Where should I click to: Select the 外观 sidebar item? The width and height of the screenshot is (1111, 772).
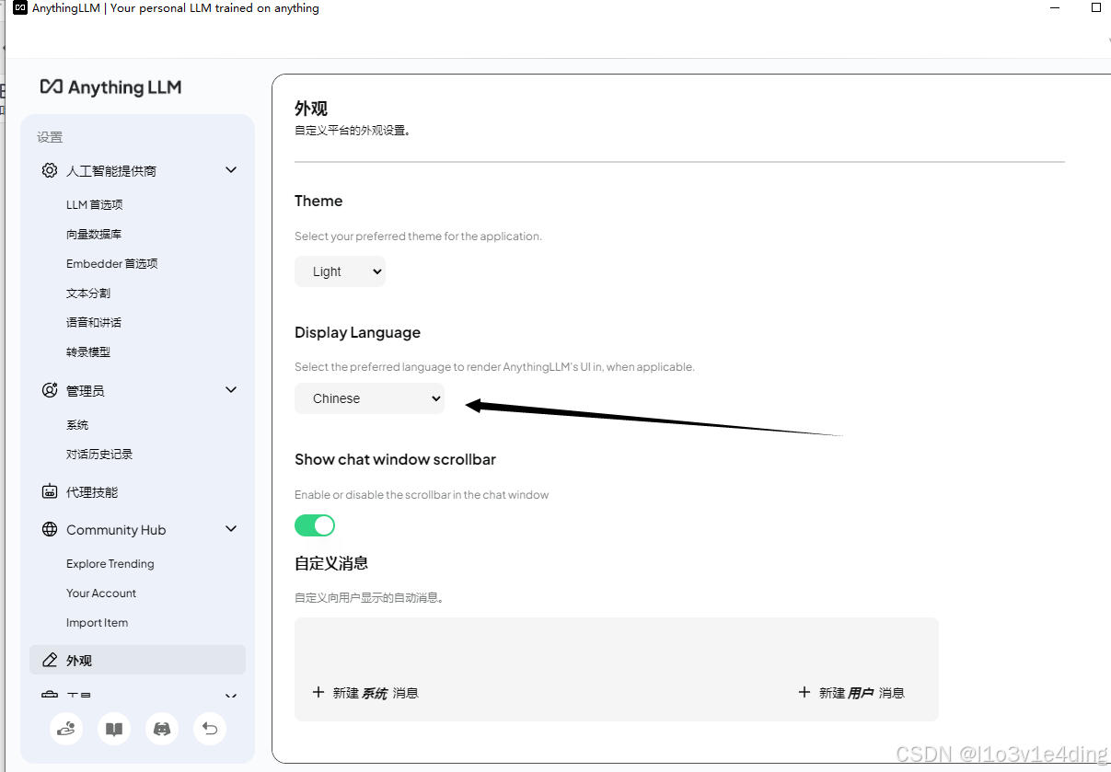(x=138, y=660)
